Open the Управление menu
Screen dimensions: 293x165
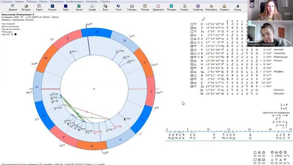click(57, 1)
